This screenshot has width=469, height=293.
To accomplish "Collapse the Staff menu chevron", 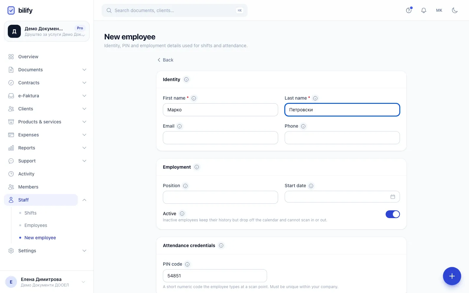I will coord(84,200).
